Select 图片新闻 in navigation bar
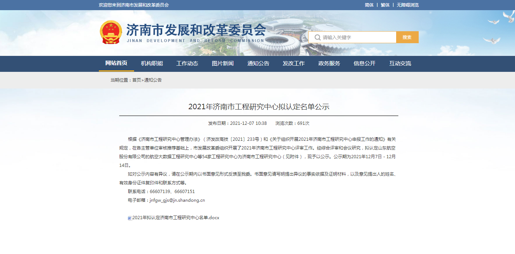 [x=223, y=64]
